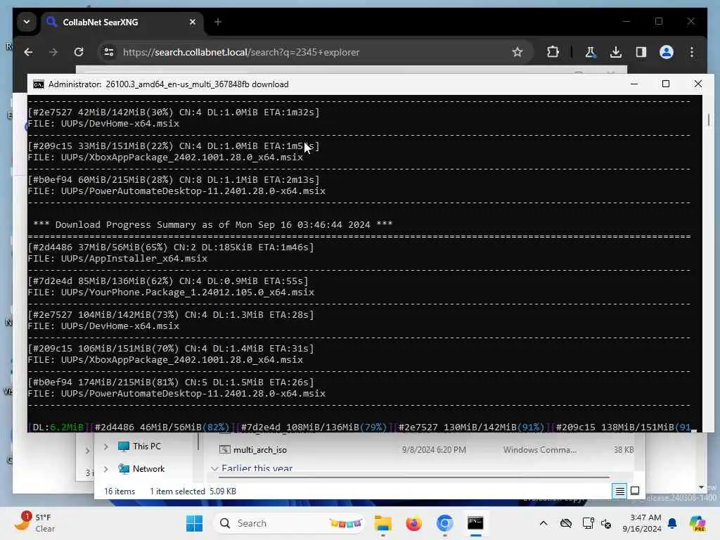The width and height of the screenshot is (720, 540).
Task: Toggle the browser side panel
Action: point(641,52)
